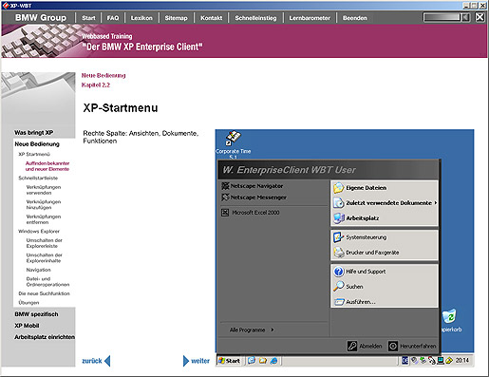Expand the XP Mobil chapter

27,326
